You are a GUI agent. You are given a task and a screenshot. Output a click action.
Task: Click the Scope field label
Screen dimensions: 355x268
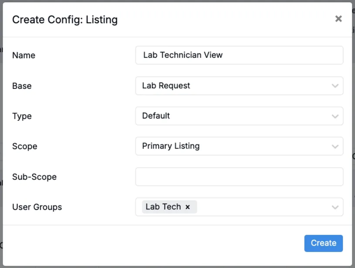coord(25,146)
